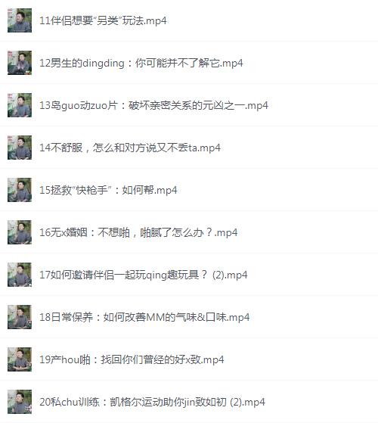Screen dimensions: 378x423
Task: Open 14不舒服，怎么和对方说又不丢ta.mp4
Action: click(130, 148)
